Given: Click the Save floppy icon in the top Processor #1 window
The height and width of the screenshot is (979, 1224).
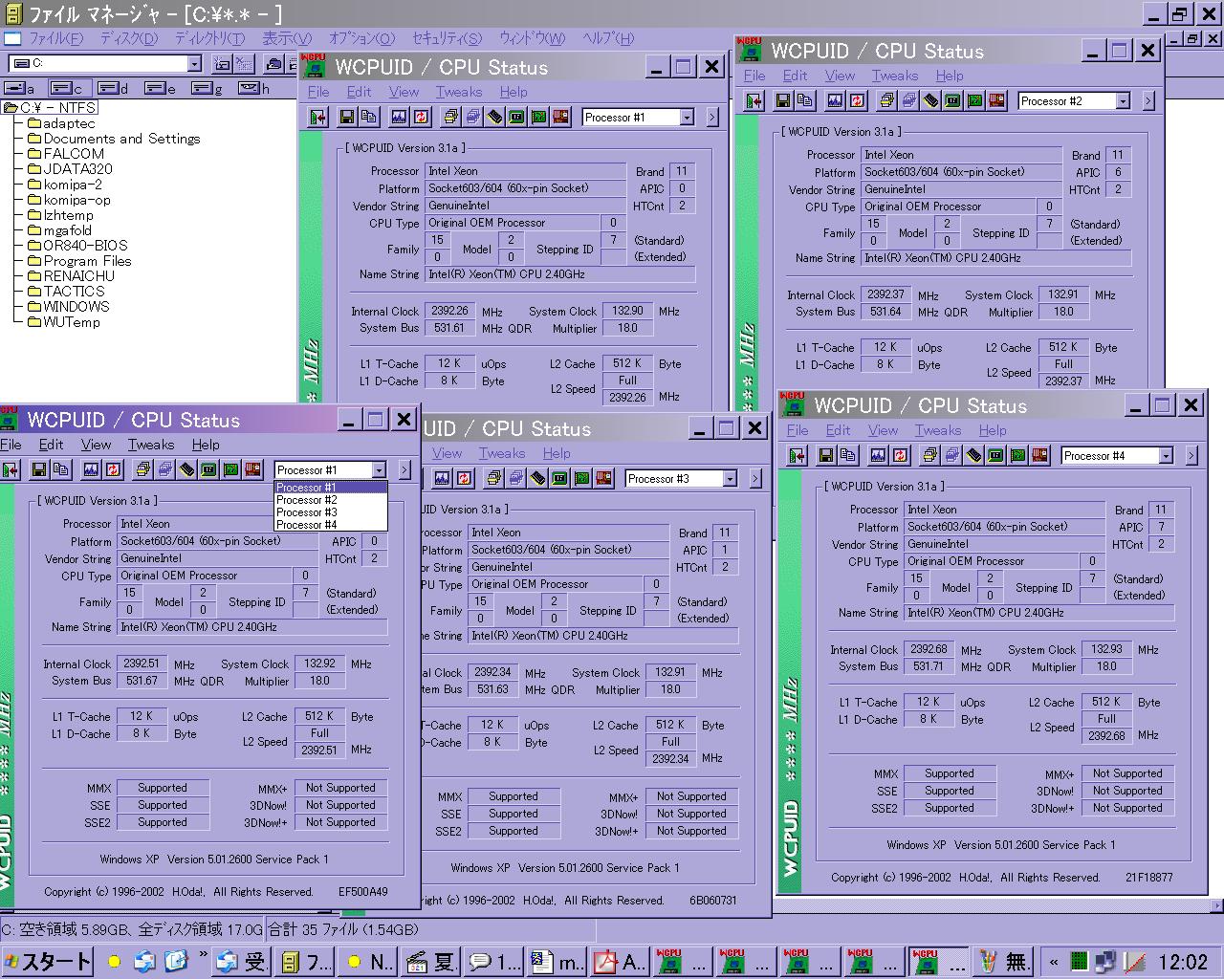Looking at the screenshot, I should click(347, 117).
